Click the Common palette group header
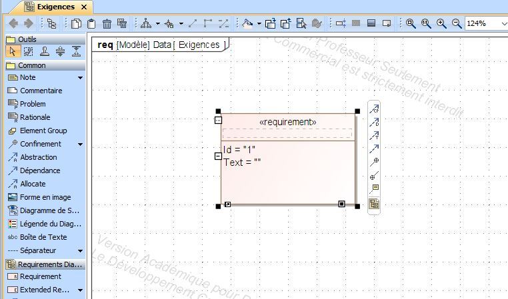This screenshot has height=299, width=508. tap(32, 65)
